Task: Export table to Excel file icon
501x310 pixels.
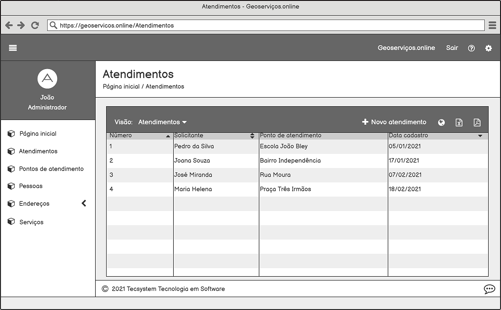Action: pyautogui.click(x=459, y=122)
